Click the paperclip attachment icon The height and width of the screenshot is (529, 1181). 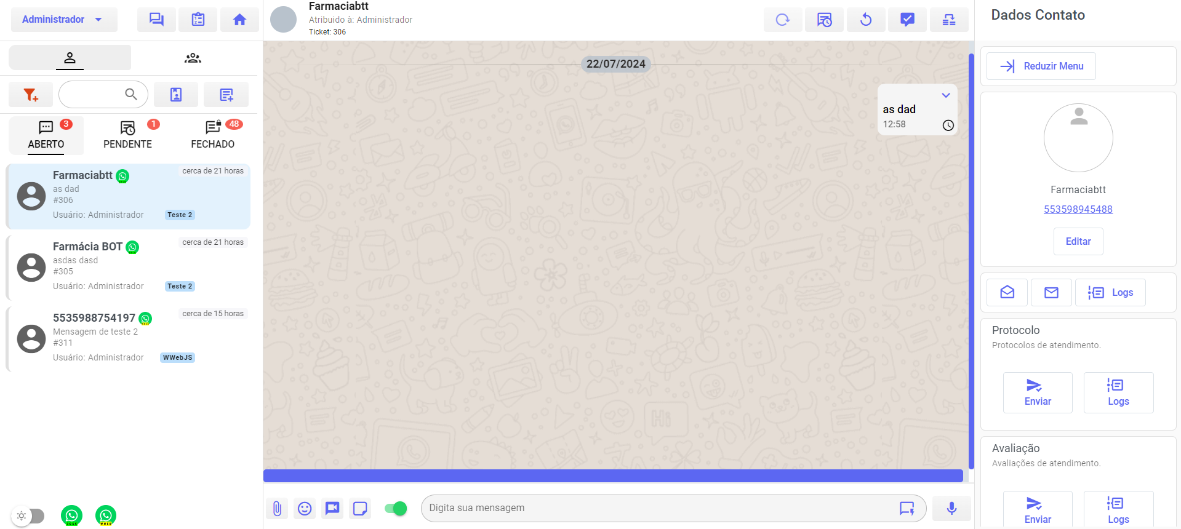[277, 509]
